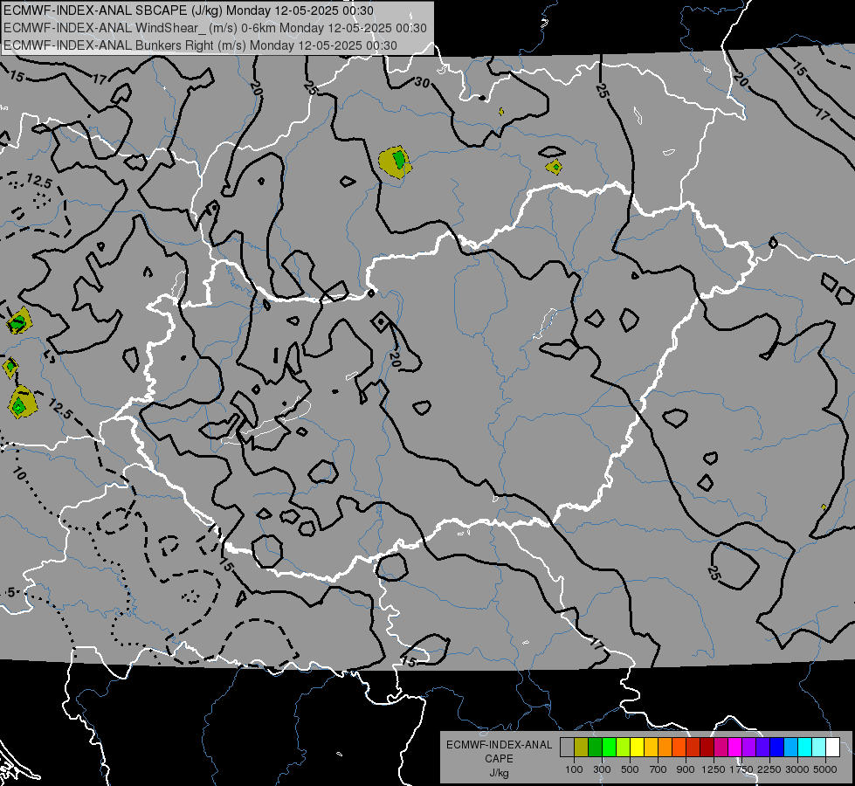Viewport: 855px width, 786px height.
Task: Select the 2250 legend tick label
Action: pos(769,769)
